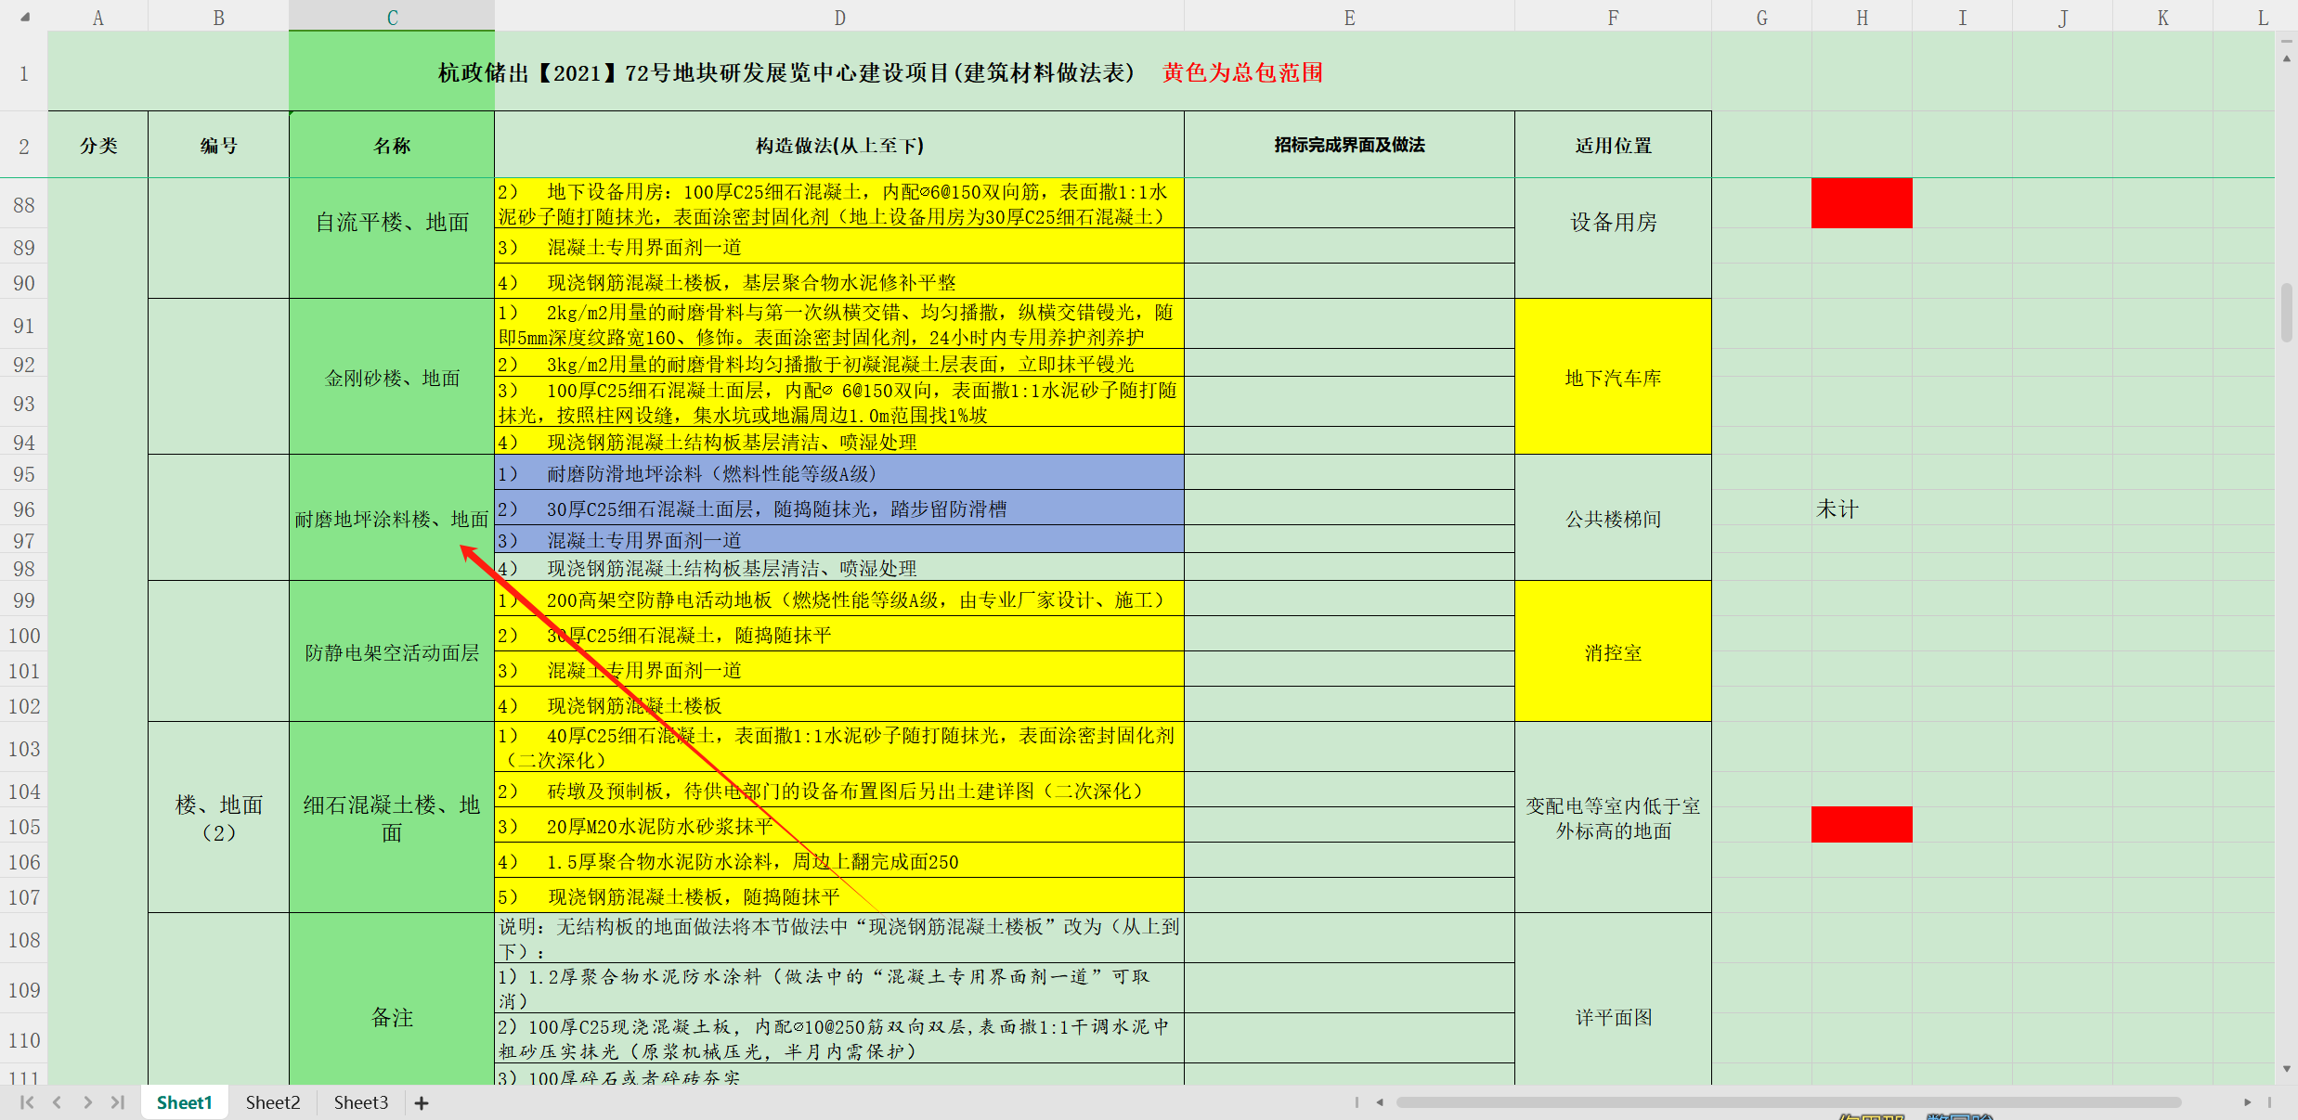Select row 95 header
The height and width of the screenshot is (1120, 2298).
point(24,474)
